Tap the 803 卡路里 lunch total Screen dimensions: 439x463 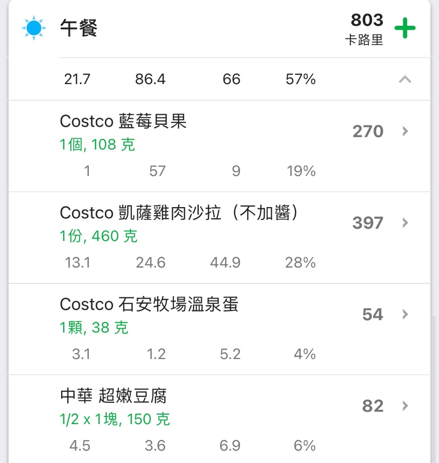pos(364,29)
